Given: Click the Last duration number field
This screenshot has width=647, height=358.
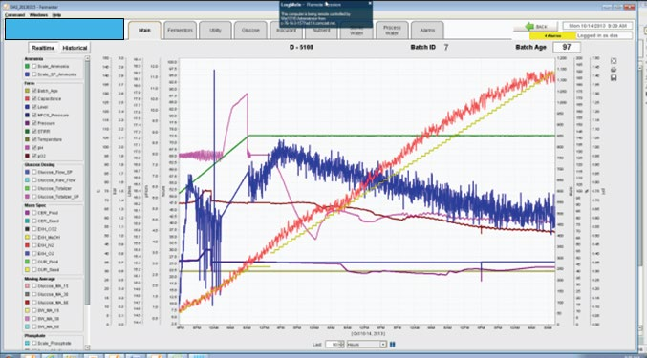Looking at the screenshot, I should pos(333,345).
